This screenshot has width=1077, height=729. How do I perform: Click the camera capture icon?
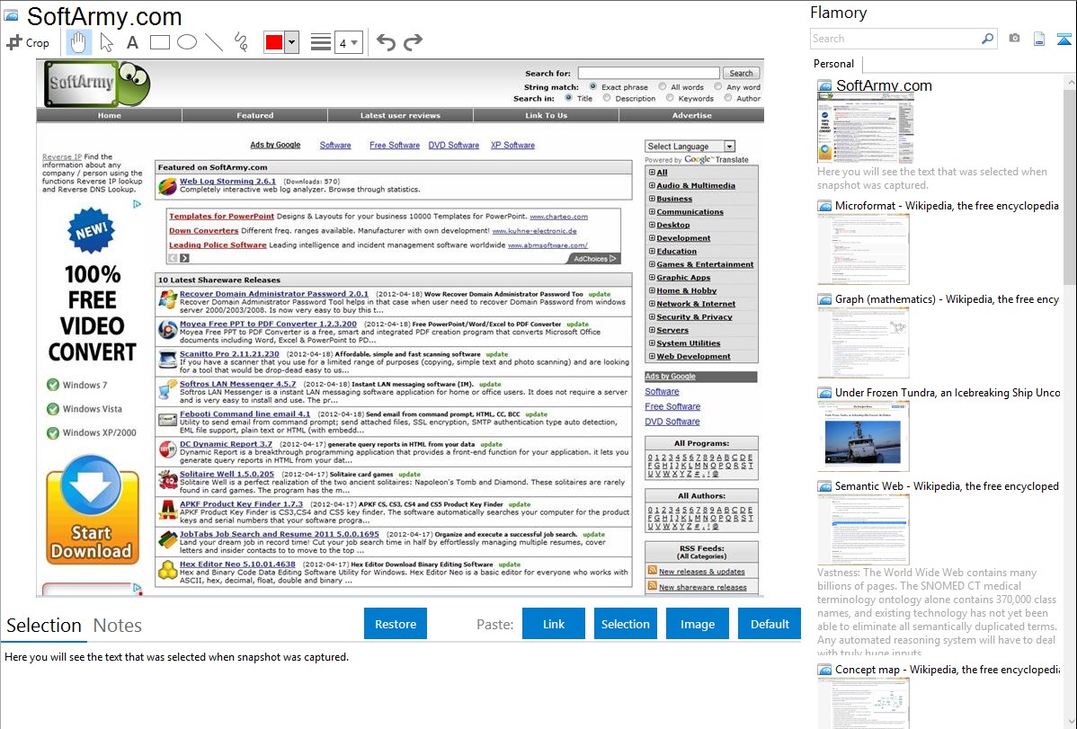click(x=1014, y=39)
